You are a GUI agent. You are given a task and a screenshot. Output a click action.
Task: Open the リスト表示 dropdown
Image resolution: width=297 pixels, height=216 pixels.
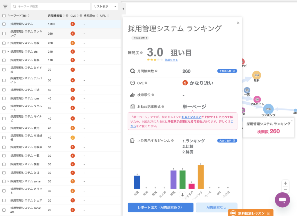(x=104, y=6)
